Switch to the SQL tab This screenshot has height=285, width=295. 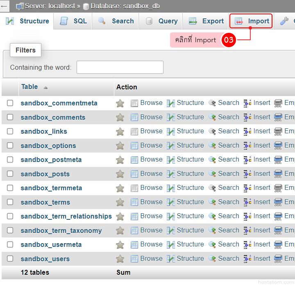click(x=73, y=21)
